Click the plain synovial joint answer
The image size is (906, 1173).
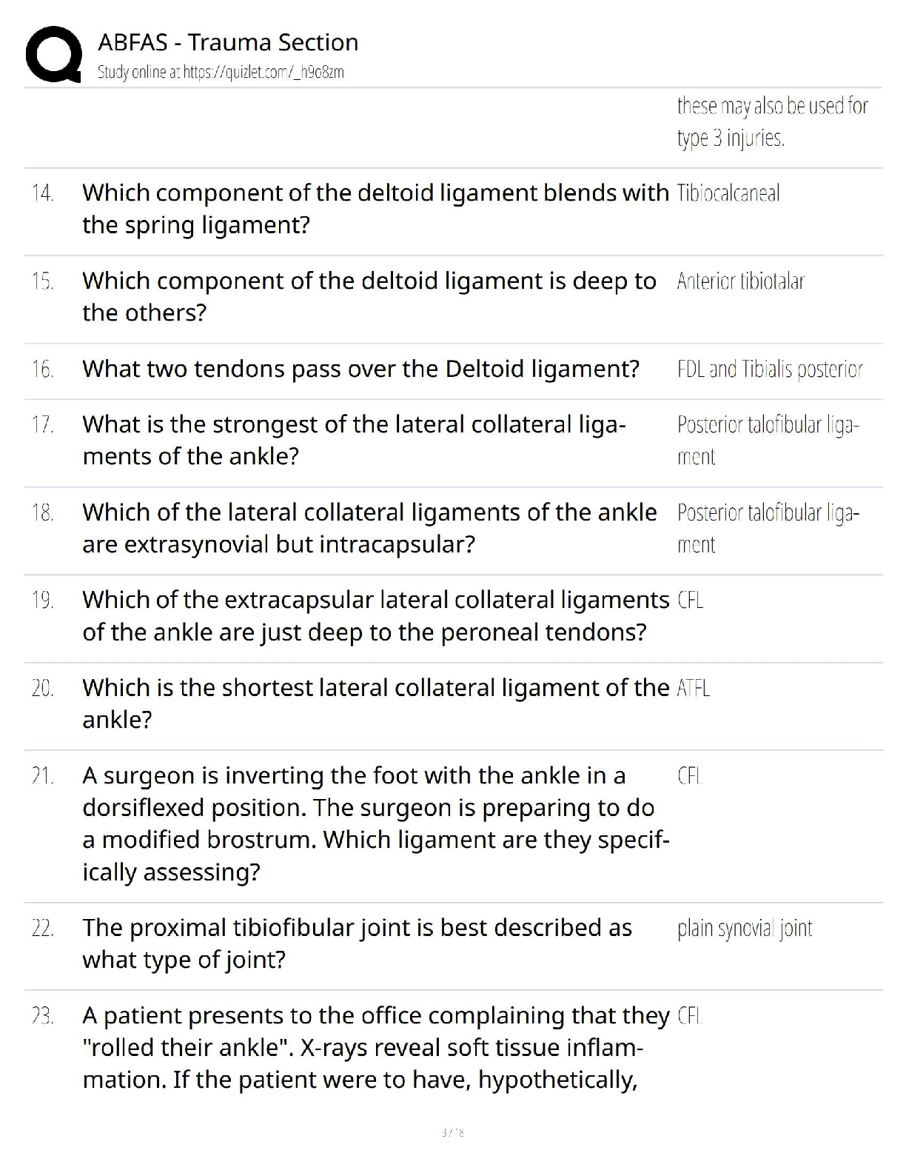coord(745,929)
